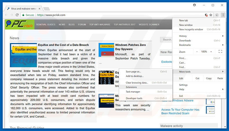The height and width of the screenshot is (131, 229).
Task: Open WEBSITE SCANNER navigation link
Action: pyautogui.click(x=149, y=25)
